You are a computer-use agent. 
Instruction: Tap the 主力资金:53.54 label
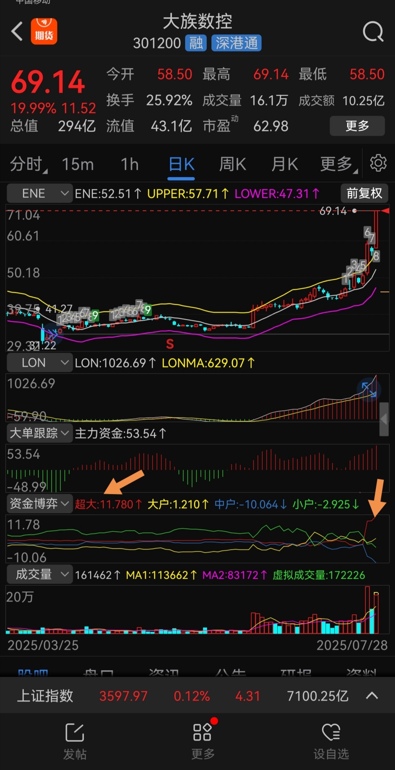coord(120,434)
